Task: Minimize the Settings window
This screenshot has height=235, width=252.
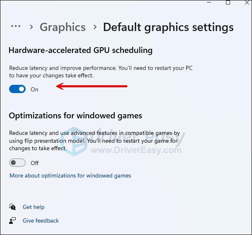Action: point(209,2)
